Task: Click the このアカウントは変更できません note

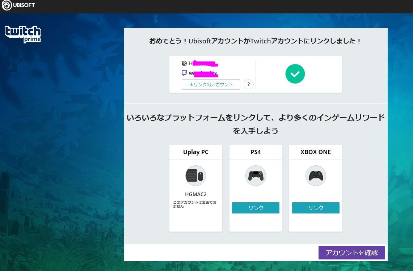Action: coord(195,204)
